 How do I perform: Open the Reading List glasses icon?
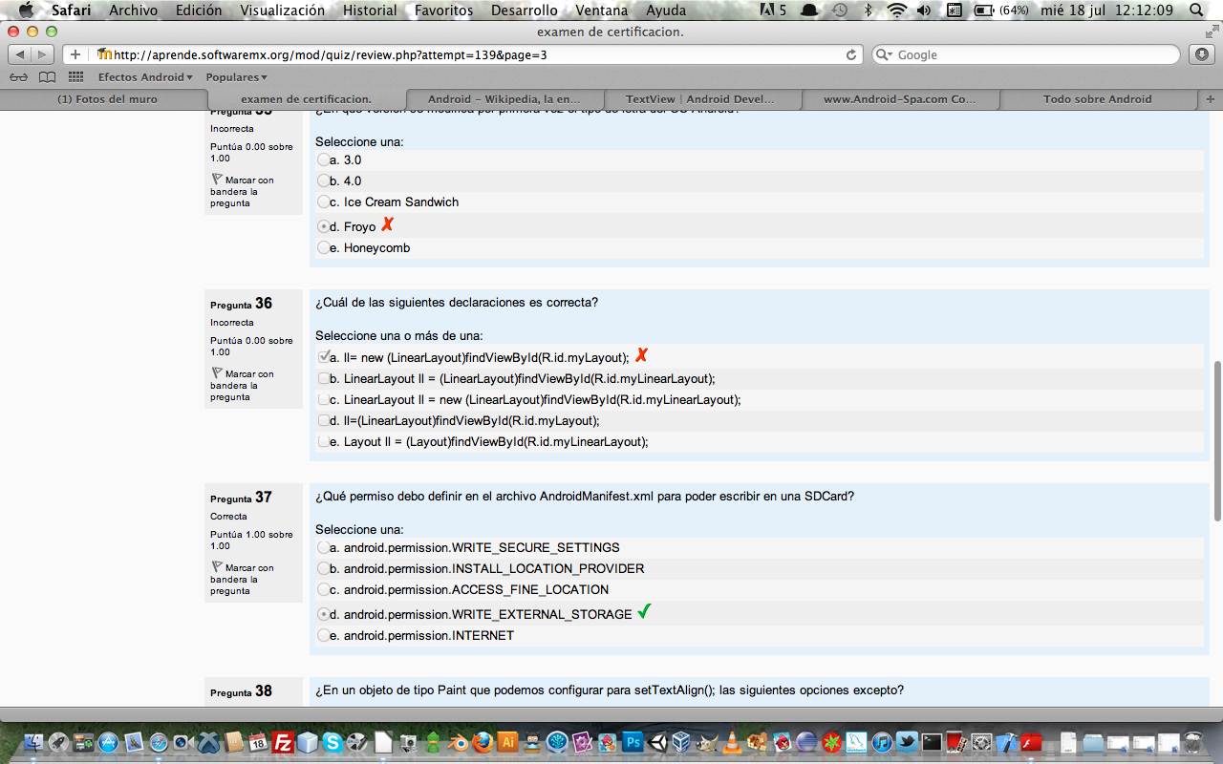pos(18,77)
